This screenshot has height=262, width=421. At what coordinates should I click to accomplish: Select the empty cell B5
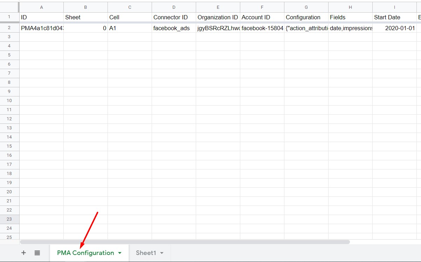click(x=85, y=55)
